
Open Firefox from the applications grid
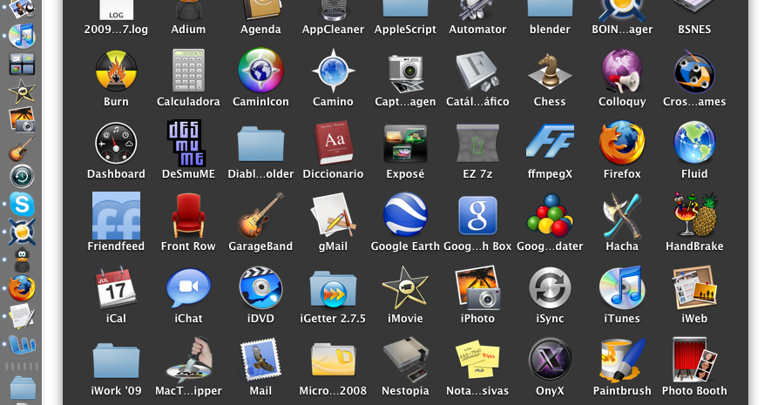(622, 143)
